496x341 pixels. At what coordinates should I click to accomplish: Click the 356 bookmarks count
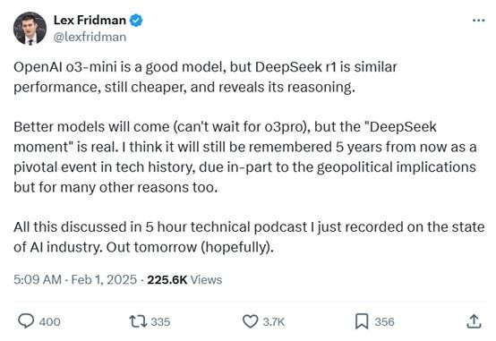[x=384, y=321]
